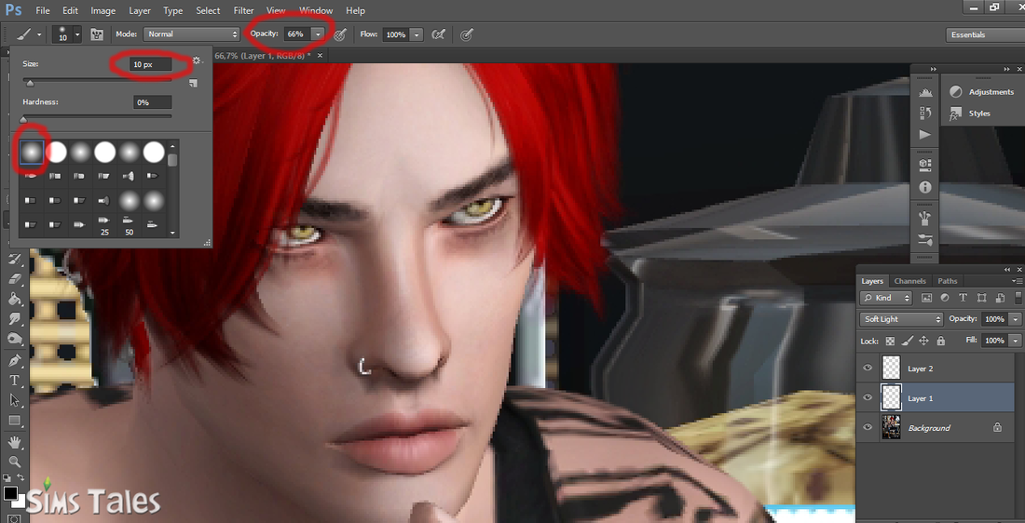Open the History panel icon

coord(925,114)
